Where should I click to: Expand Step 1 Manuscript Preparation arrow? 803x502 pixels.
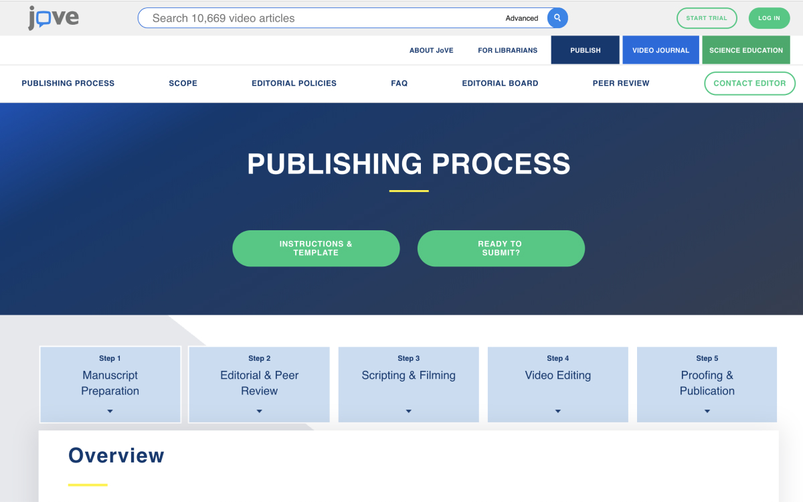tap(110, 411)
